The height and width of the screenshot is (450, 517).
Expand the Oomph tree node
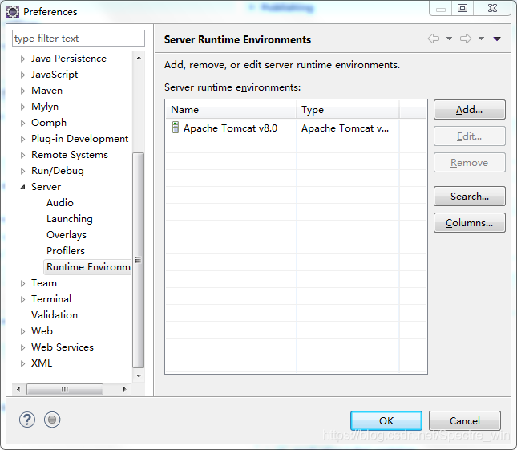22,123
